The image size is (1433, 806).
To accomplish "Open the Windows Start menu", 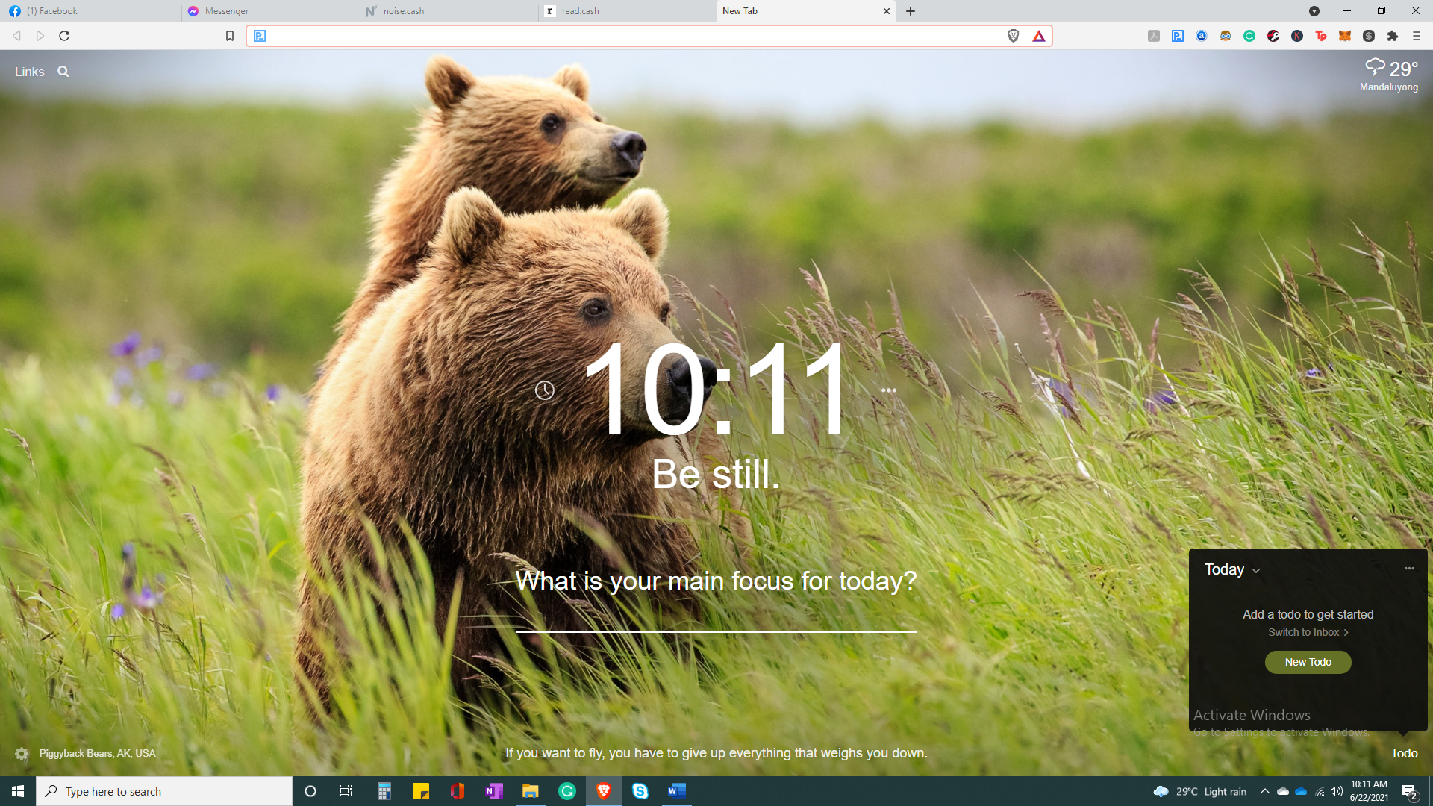I will click(18, 791).
